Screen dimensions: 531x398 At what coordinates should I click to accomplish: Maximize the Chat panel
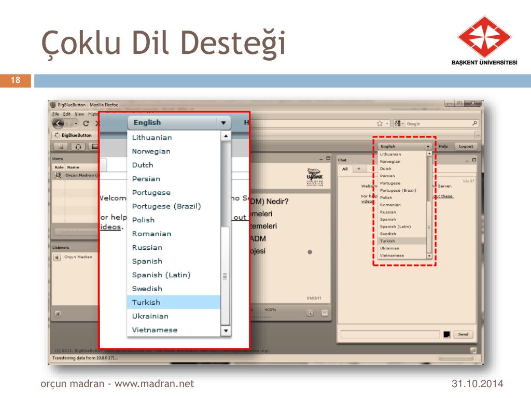474,160
